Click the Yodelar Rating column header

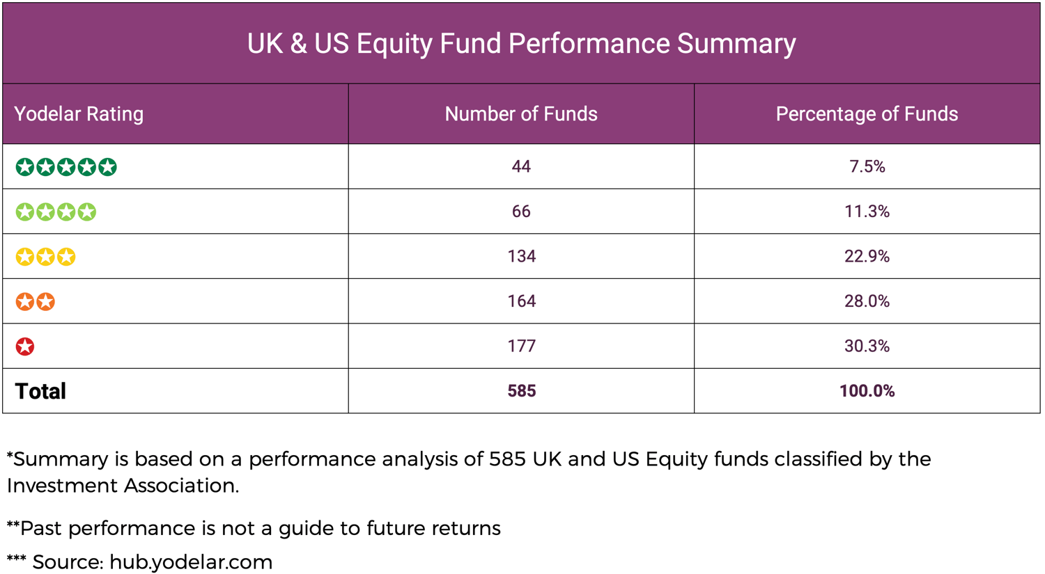click(79, 114)
